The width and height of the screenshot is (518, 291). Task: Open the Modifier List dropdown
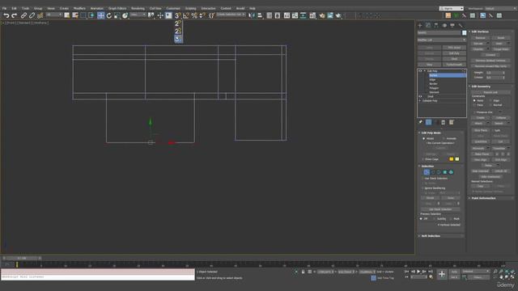click(442, 40)
